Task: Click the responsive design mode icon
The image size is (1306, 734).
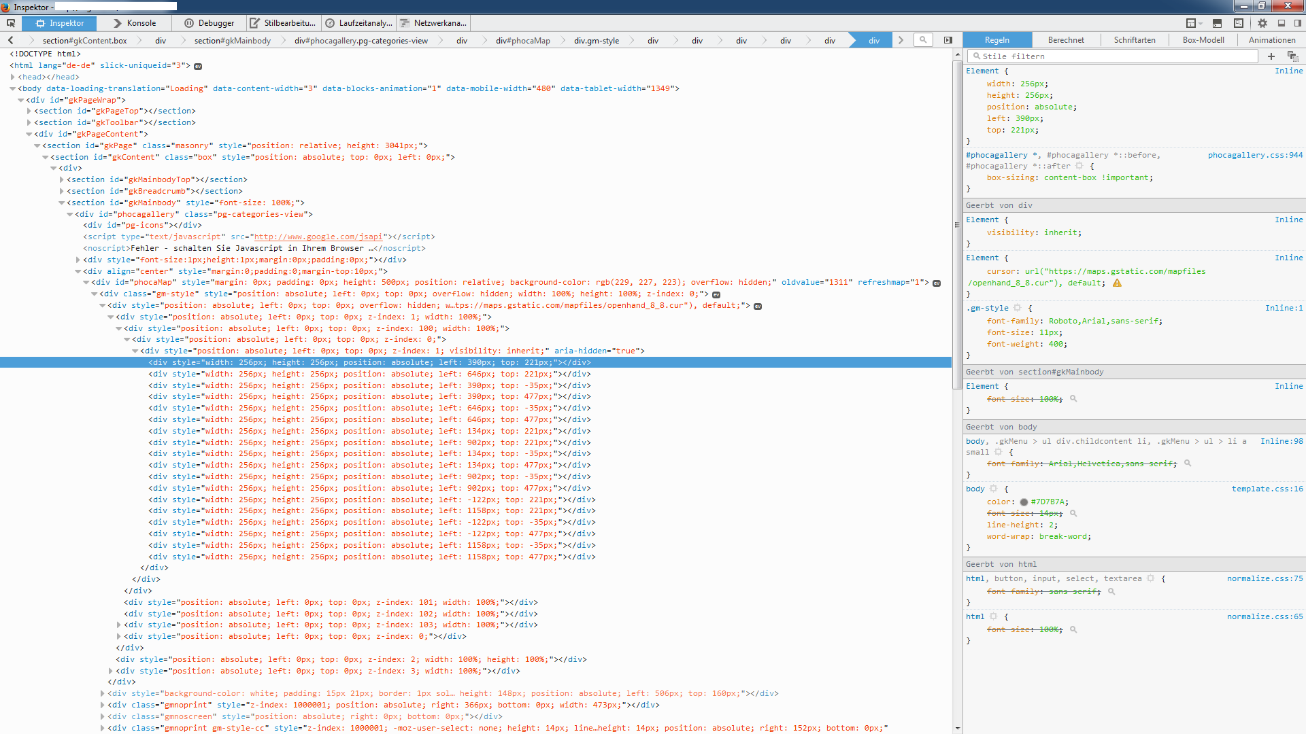Action: pos(1239,23)
